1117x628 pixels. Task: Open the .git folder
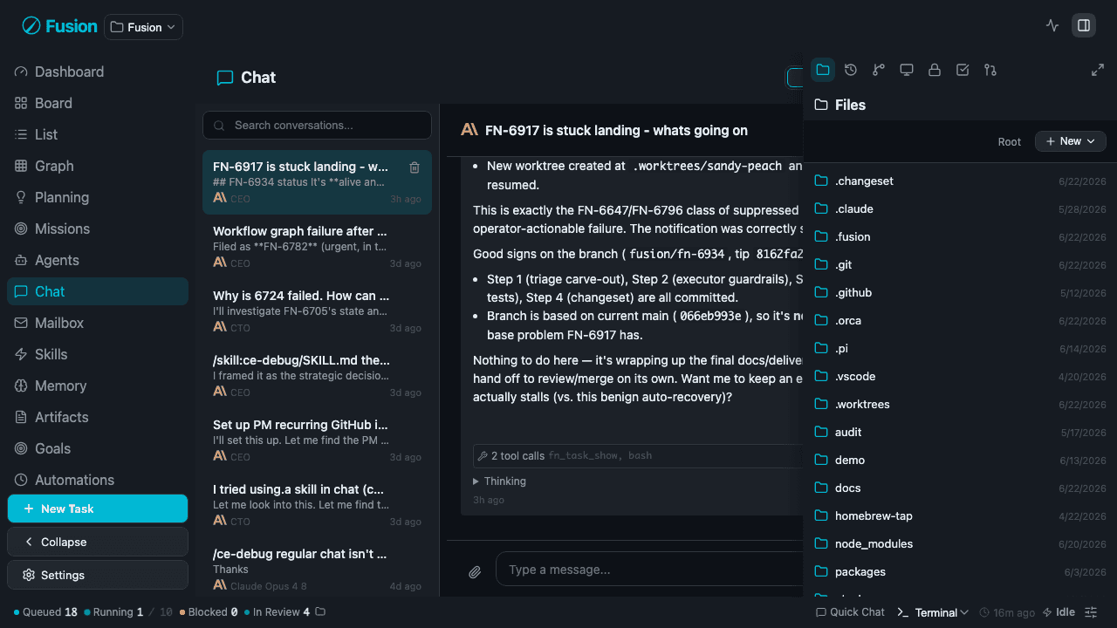pyautogui.click(x=960, y=264)
